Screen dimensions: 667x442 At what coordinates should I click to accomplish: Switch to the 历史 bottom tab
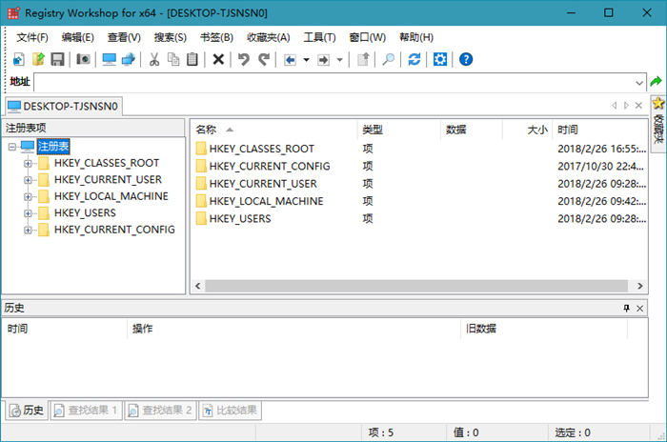[x=26, y=410]
